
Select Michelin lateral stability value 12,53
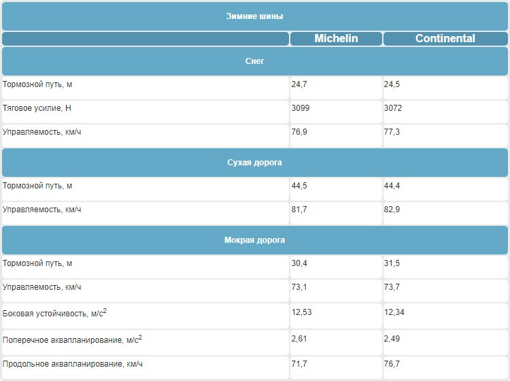302,312
